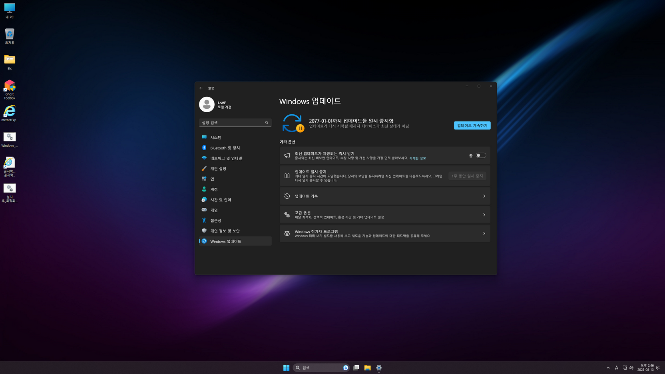The width and height of the screenshot is (665, 374).
Task: Click the Windows 참가자 프로그램 icon
Action: click(x=287, y=234)
